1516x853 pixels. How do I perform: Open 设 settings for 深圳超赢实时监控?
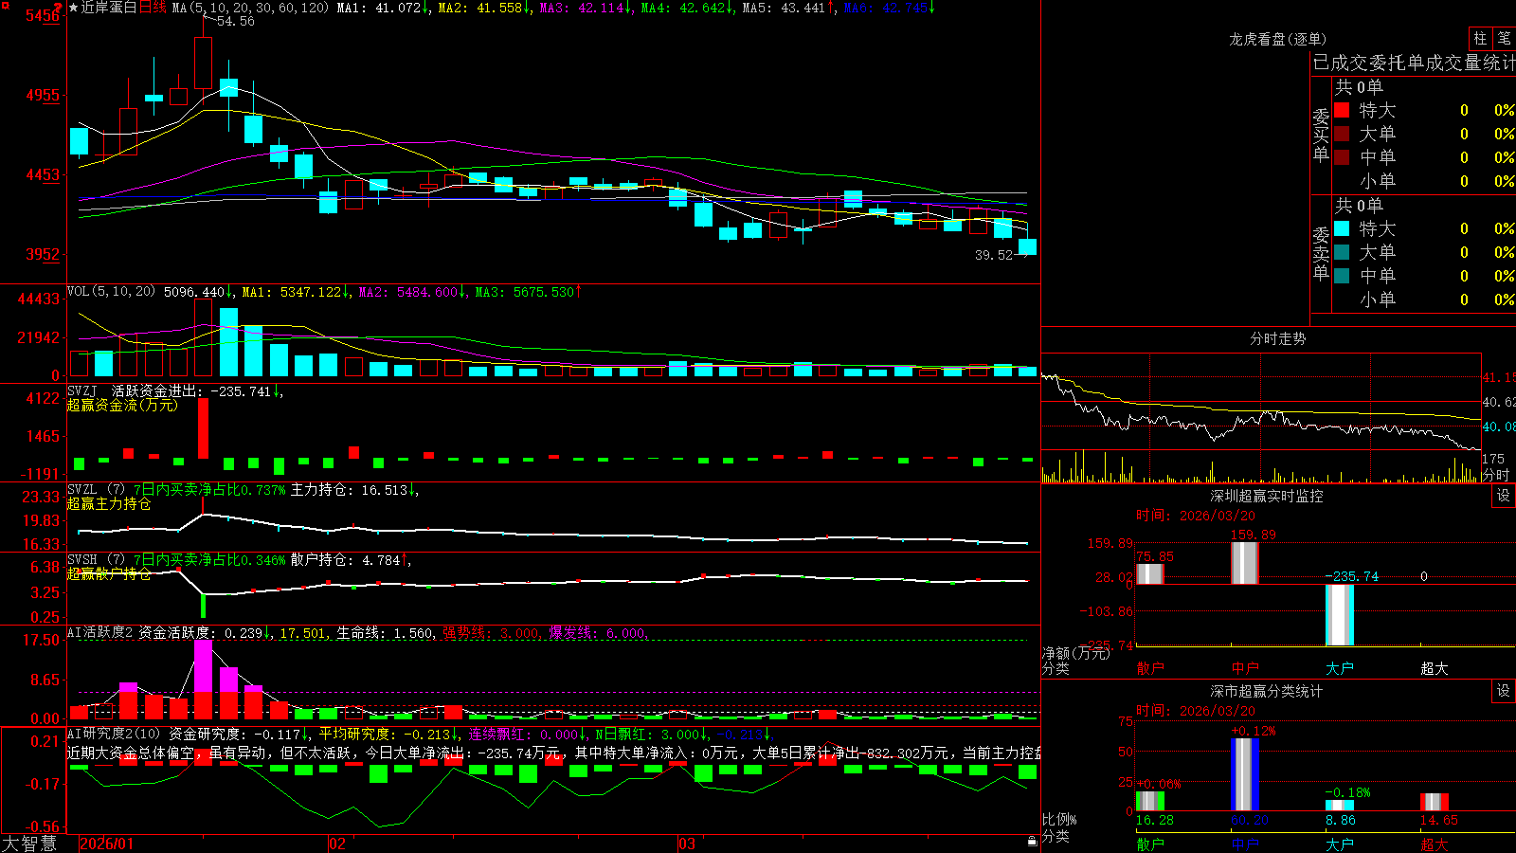tap(1504, 496)
